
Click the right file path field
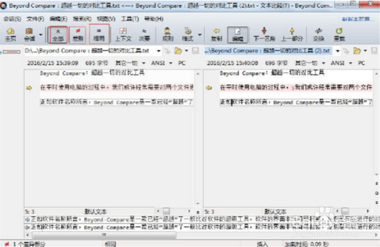268,51
